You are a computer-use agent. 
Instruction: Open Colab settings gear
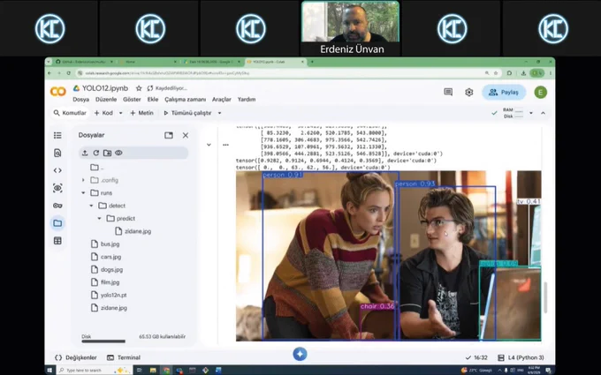(x=469, y=93)
